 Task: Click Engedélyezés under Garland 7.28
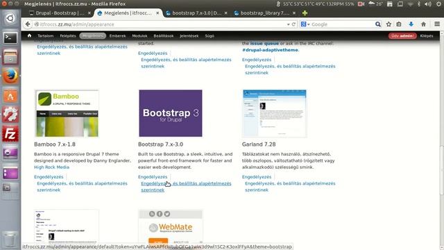click(x=257, y=177)
